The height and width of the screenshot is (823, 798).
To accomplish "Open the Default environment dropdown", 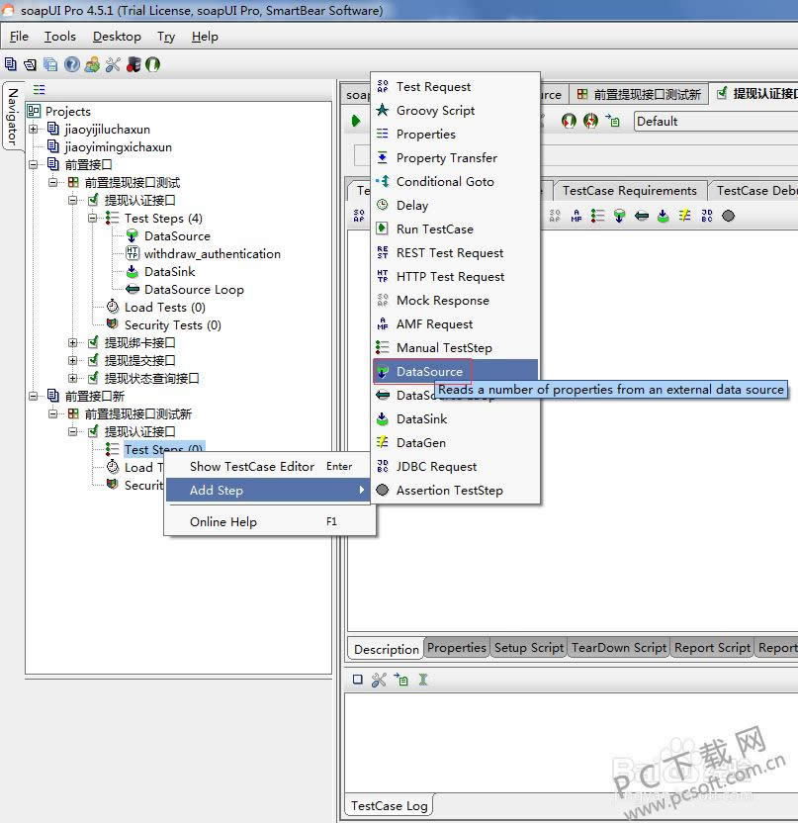I will coord(714,121).
